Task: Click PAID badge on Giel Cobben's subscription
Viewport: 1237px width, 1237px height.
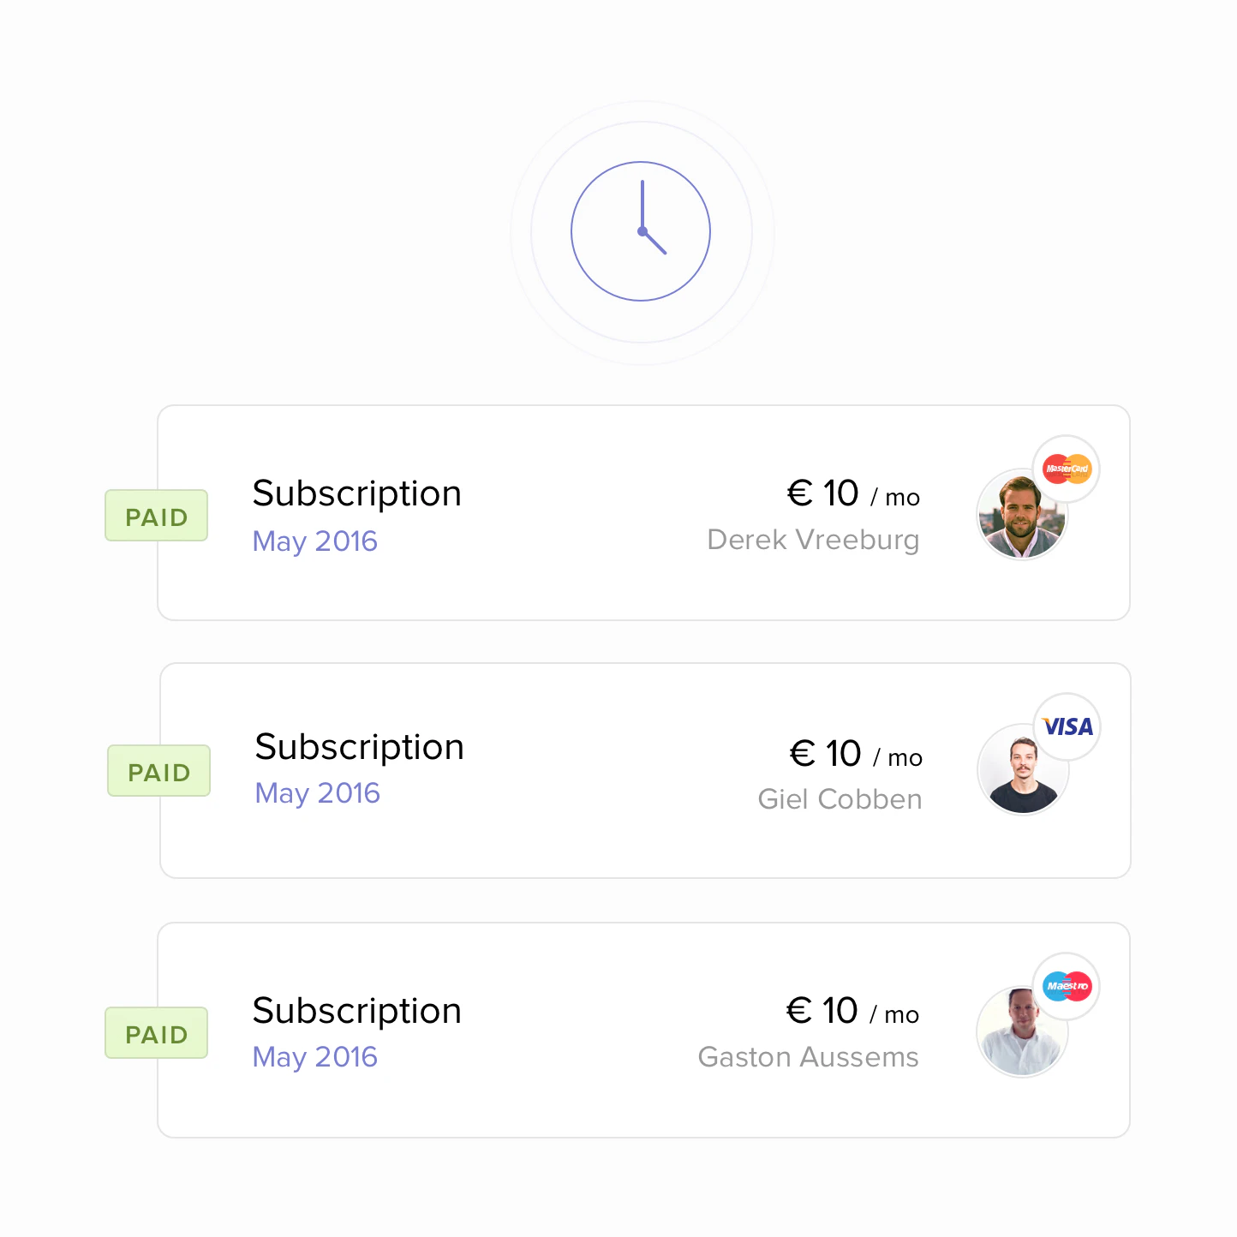Action: click(158, 771)
